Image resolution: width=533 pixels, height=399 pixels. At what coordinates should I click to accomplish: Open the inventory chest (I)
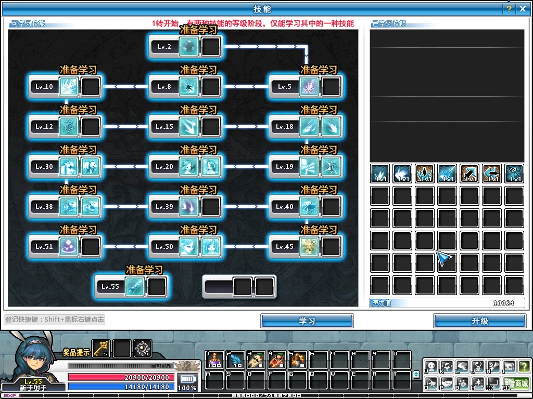tap(509, 366)
